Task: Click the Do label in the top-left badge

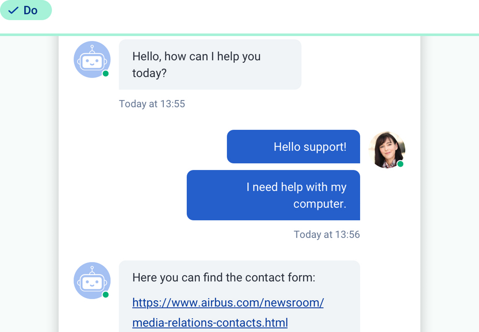Action: pyautogui.click(x=31, y=10)
